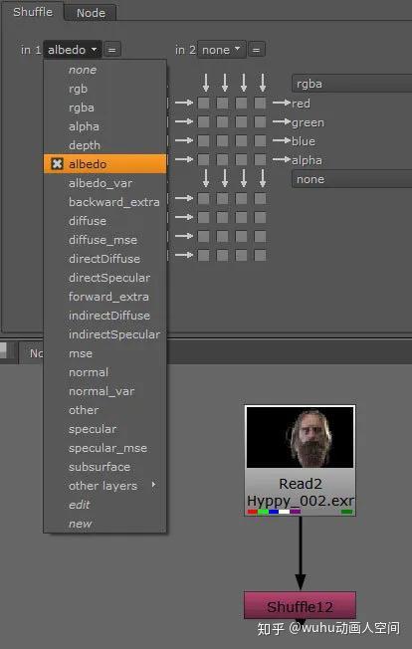Open the second output none dropdown

click(351, 179)
